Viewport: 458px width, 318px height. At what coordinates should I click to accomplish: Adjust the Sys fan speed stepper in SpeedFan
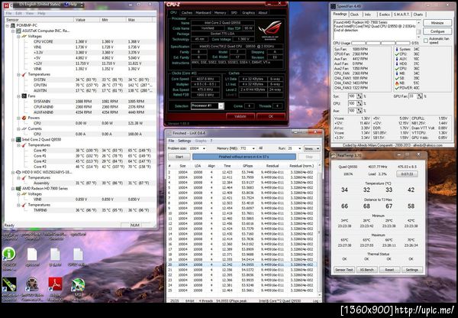360,96
